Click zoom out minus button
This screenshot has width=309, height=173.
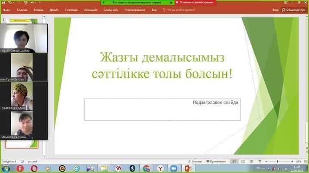[x=266, y=161]
